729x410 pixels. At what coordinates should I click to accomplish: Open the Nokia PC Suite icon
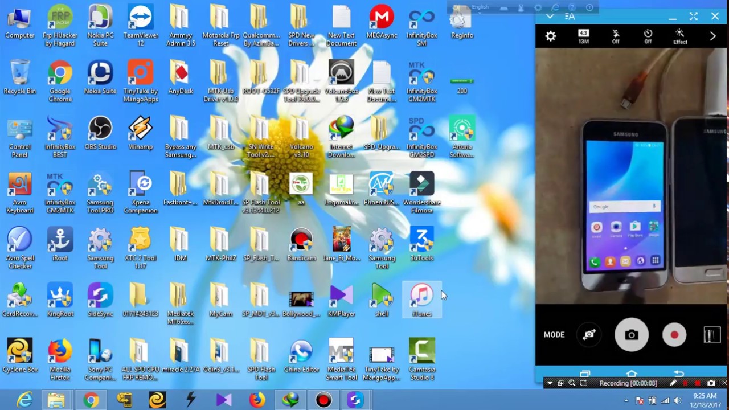(x=100, y=26)
